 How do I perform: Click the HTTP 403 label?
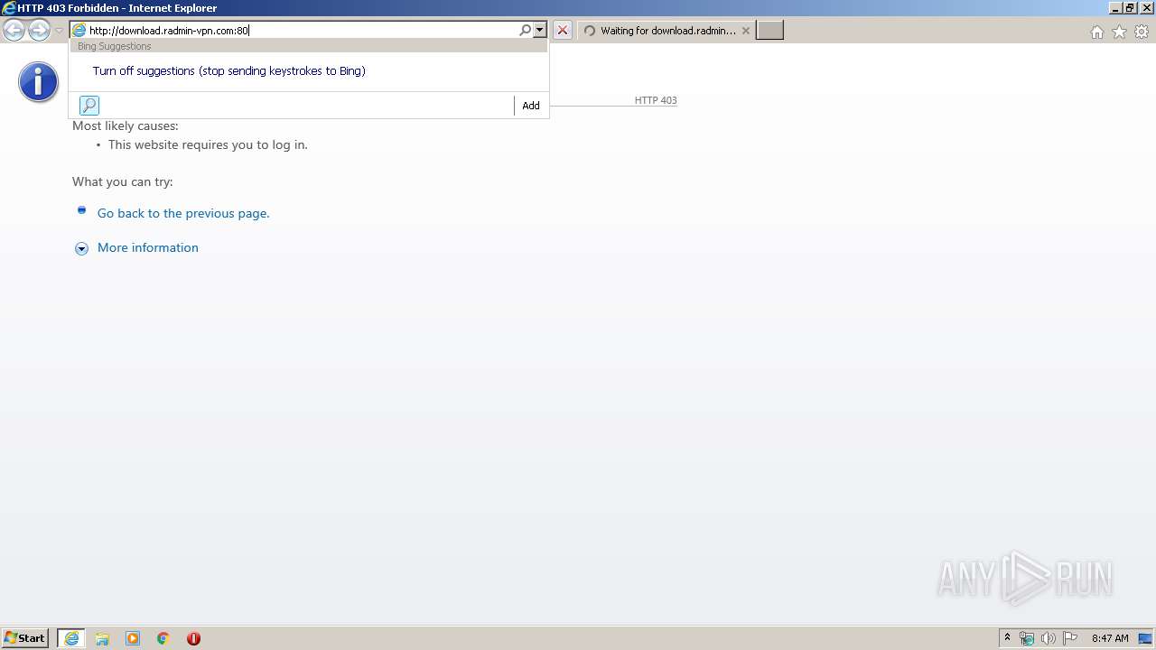[x=656, y=100]
